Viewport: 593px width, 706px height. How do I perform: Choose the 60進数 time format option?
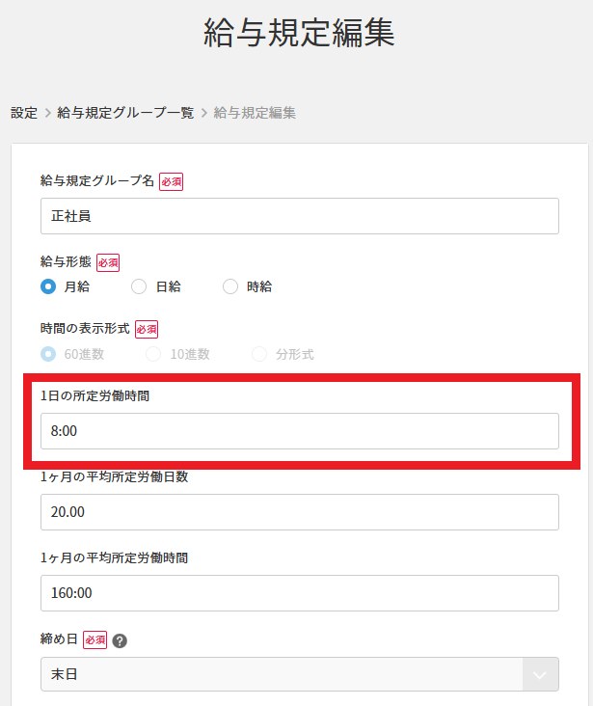pyautogui.click(x=48, y=354)
